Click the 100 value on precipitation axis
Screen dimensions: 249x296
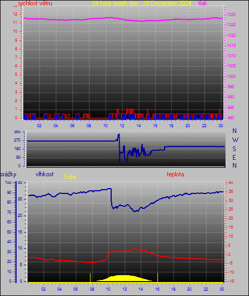8,183
